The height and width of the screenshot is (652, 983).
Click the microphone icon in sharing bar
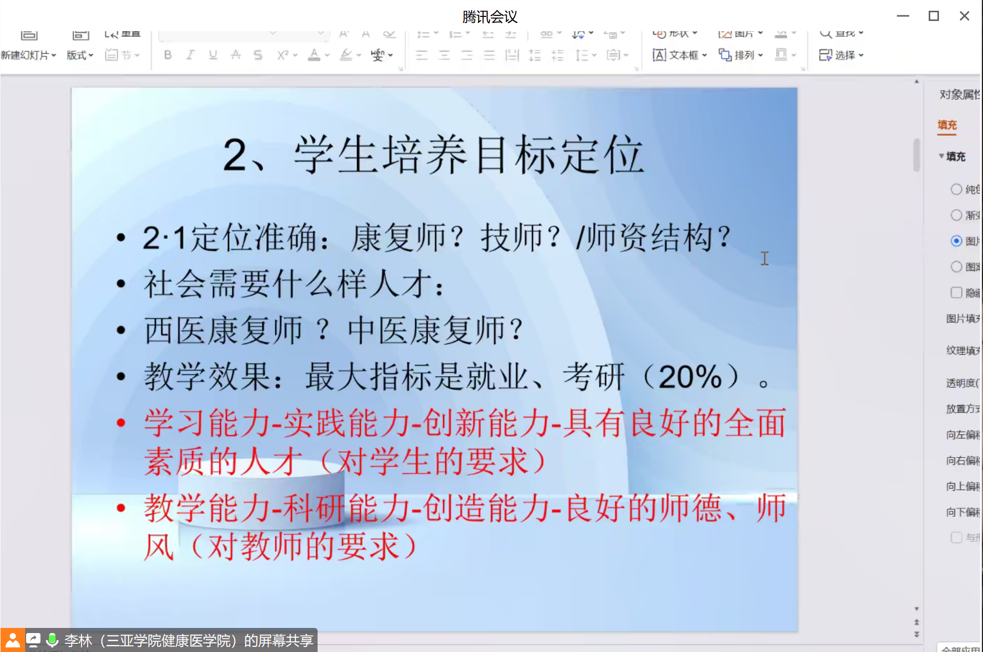[52, 640]
